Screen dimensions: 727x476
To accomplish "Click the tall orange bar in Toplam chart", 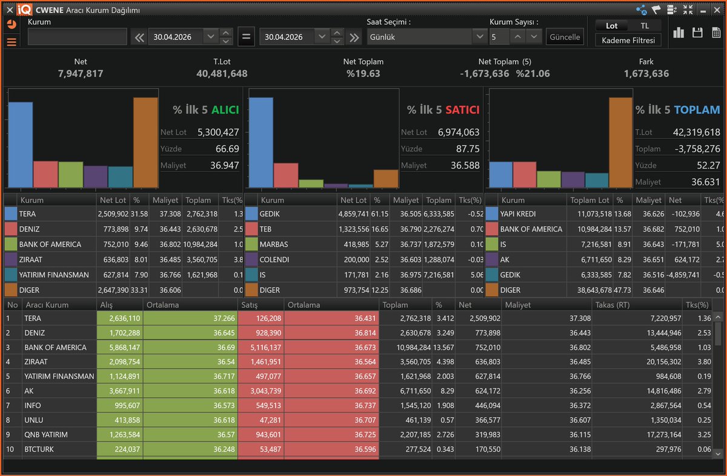I will 620,142.
